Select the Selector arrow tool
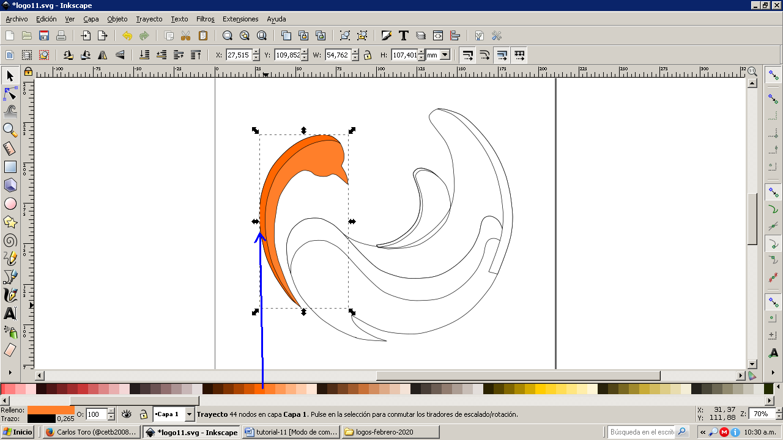783x440 pixels. pyautogui.click(x=10, y=76)
